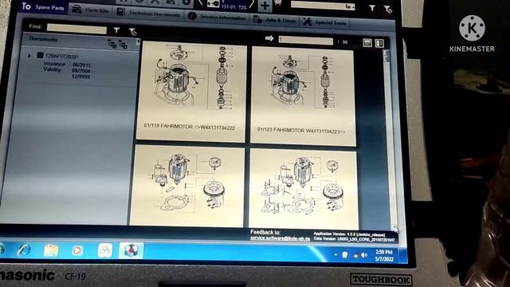This screenshot has width=510, height=287.
Task: Go to next vehicle with right chevron
Action: [x=252, y=4]
